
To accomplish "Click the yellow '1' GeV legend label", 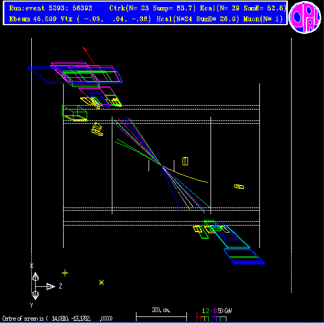I will coord(203,310).
